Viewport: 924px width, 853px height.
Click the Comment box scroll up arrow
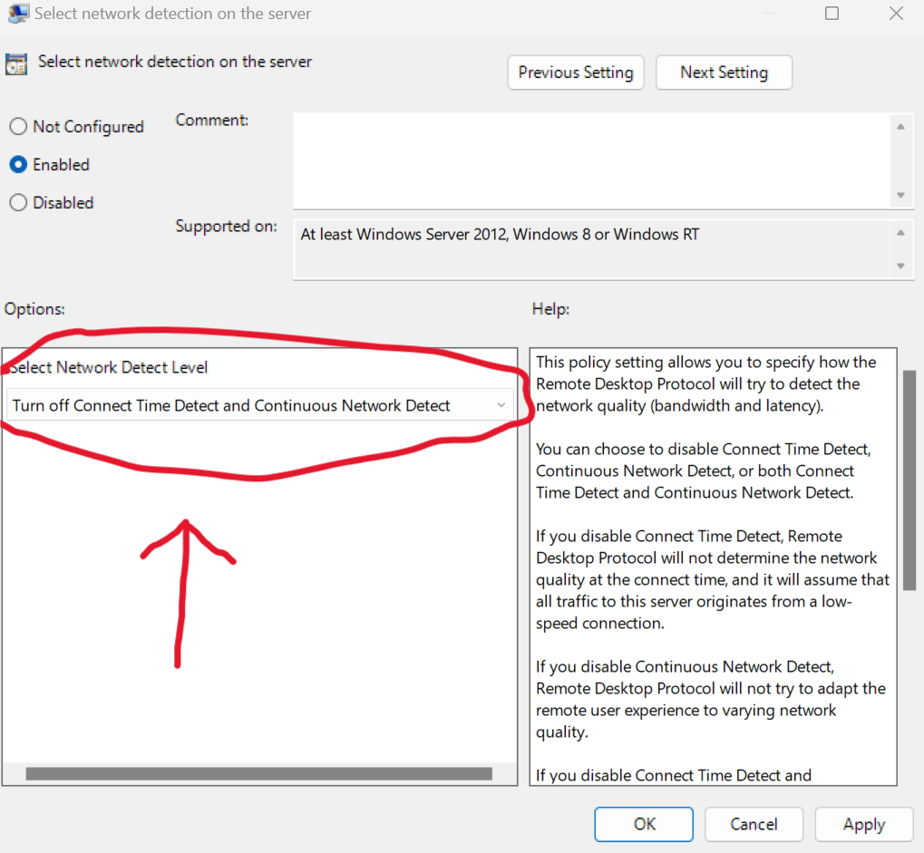click(900, 127)
